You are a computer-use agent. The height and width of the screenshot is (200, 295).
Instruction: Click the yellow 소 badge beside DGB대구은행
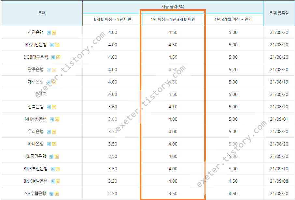tap(58, 57)
